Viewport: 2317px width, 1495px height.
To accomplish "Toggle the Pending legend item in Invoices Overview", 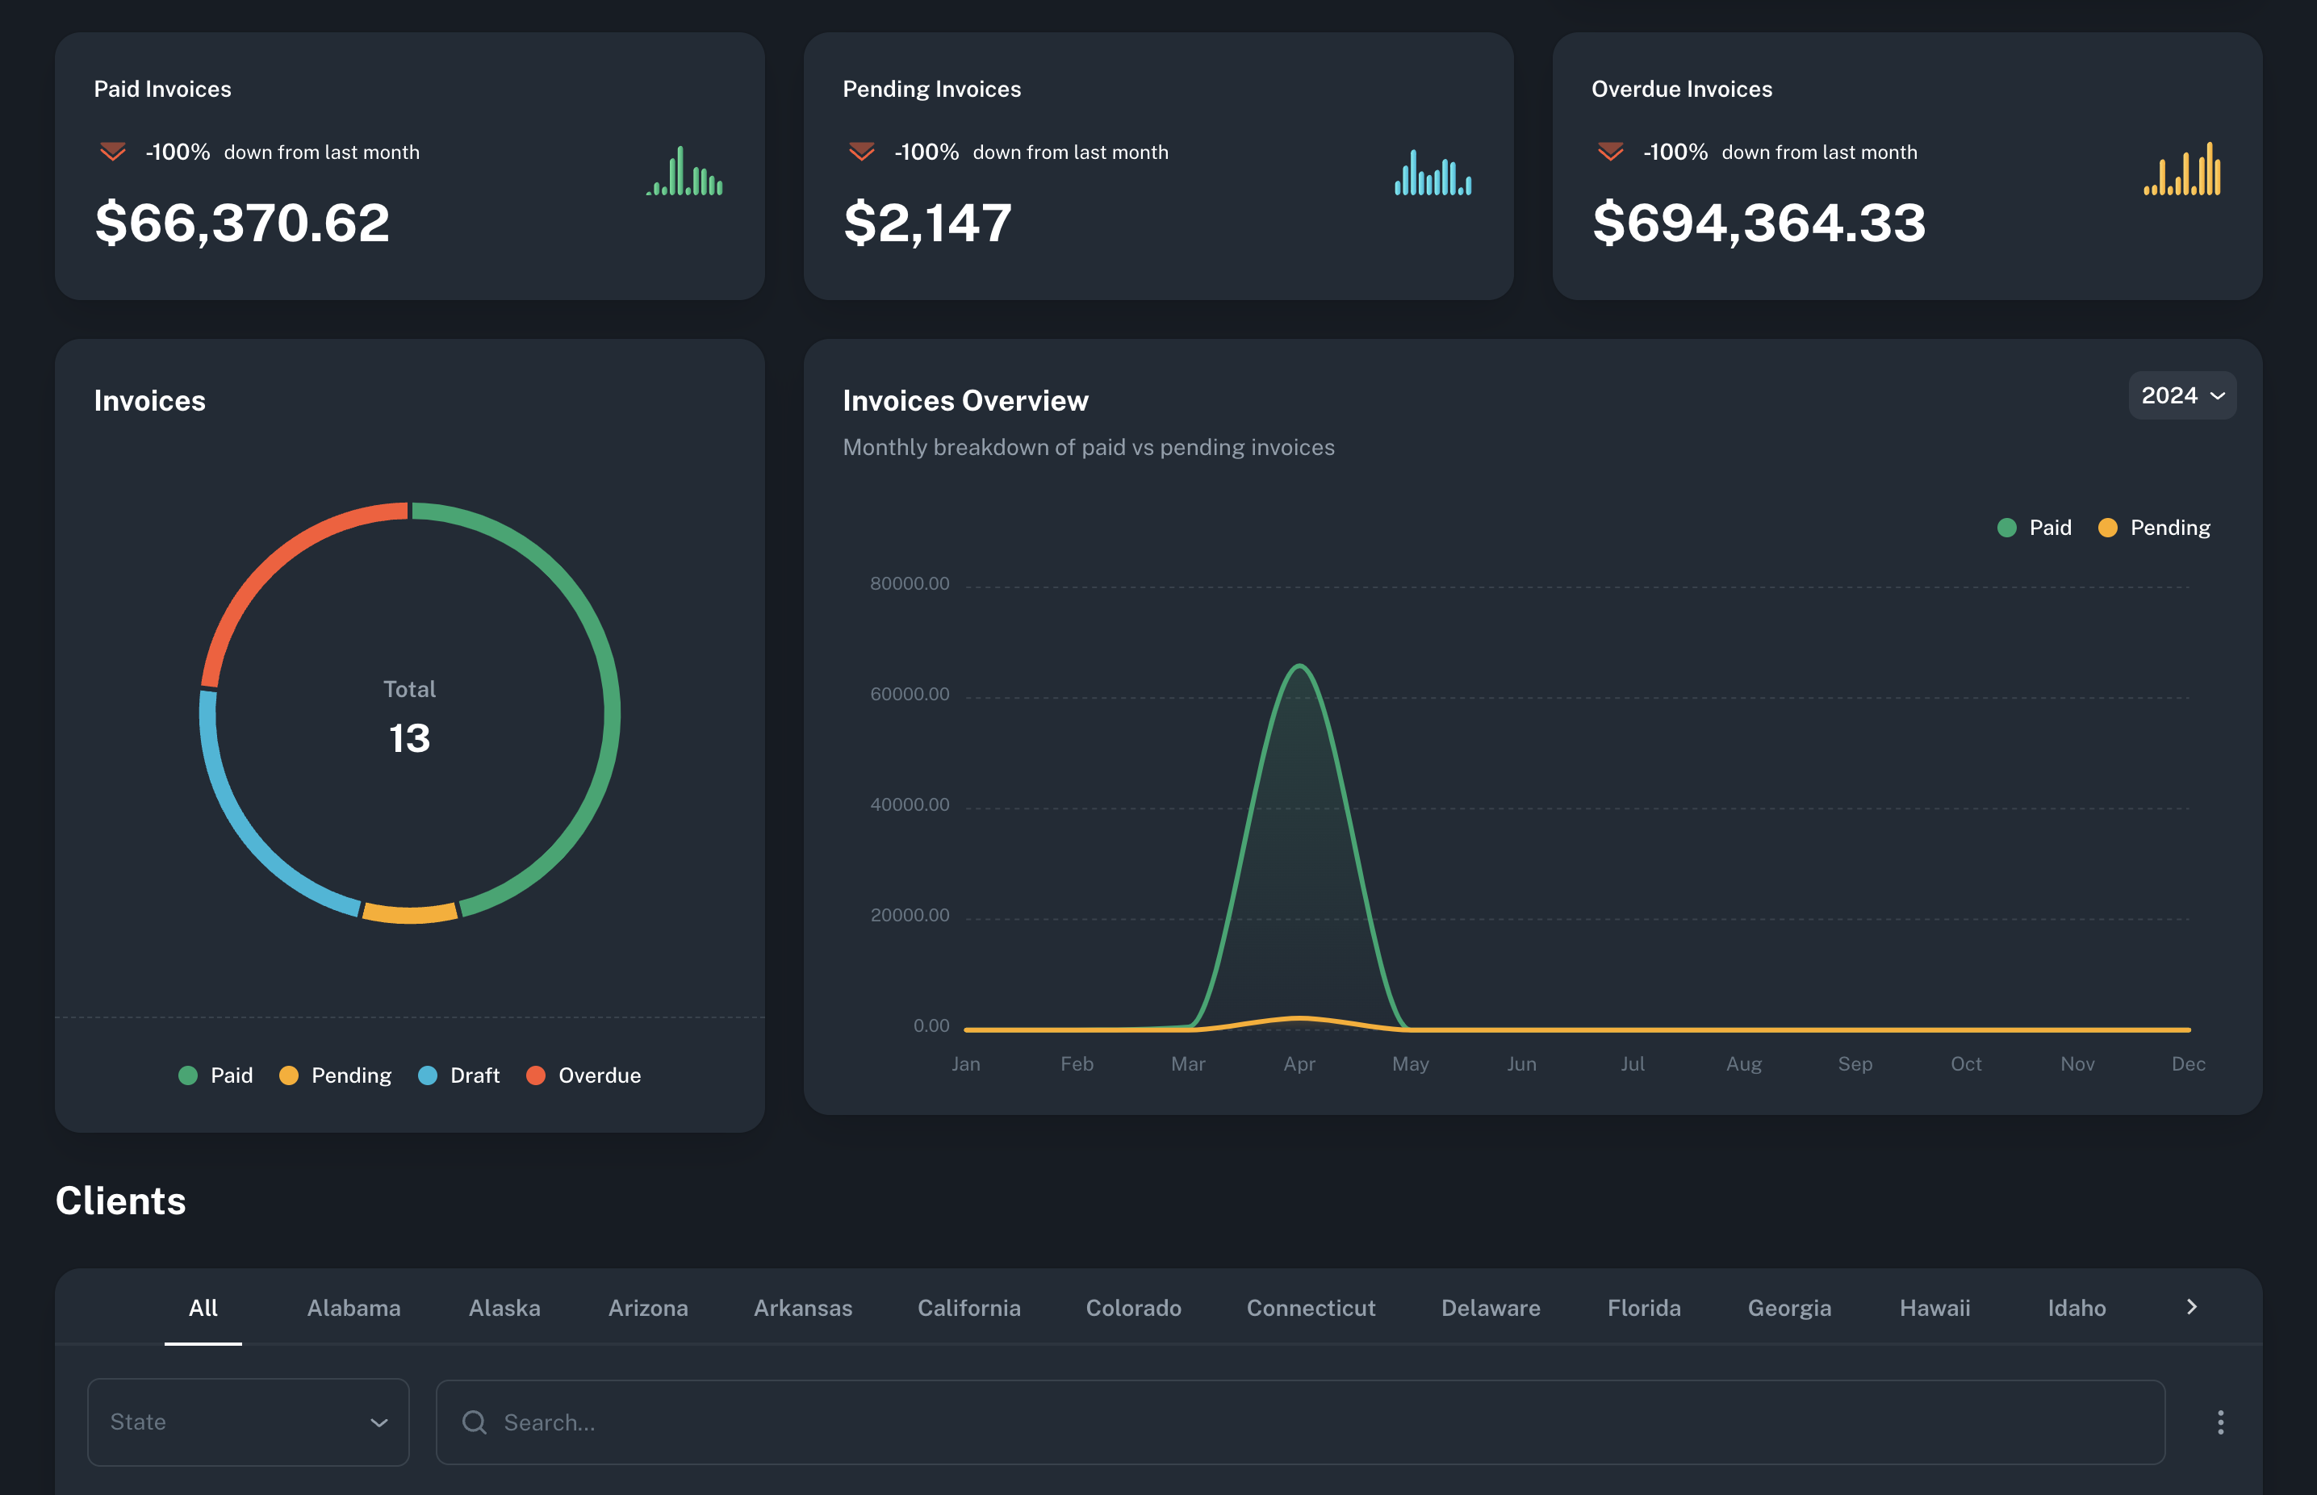I will tap(2154, 528).
